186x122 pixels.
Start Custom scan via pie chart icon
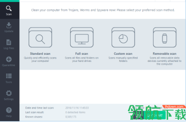pos(123,38)
